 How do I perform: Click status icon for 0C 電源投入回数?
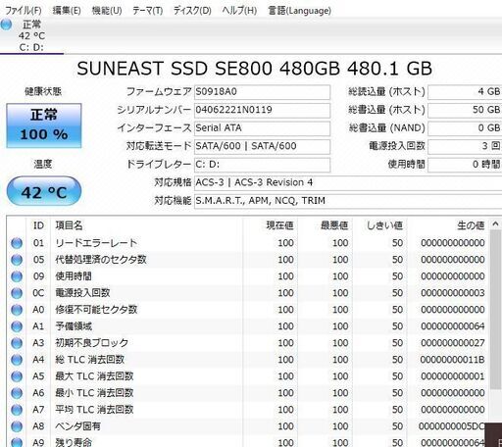(17, 293)
